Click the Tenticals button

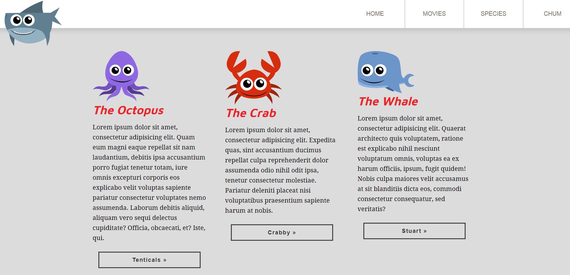click(x=150, y=260)
